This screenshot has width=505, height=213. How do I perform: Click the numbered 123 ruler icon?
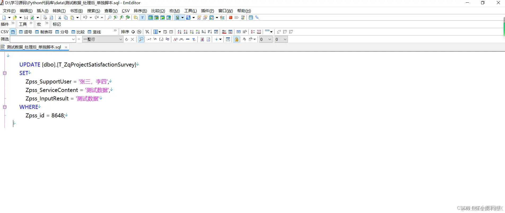coord(259,32)
